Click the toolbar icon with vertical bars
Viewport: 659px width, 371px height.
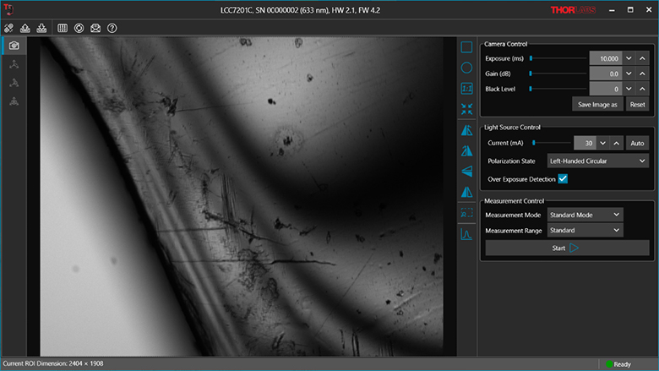click(63, 28)
